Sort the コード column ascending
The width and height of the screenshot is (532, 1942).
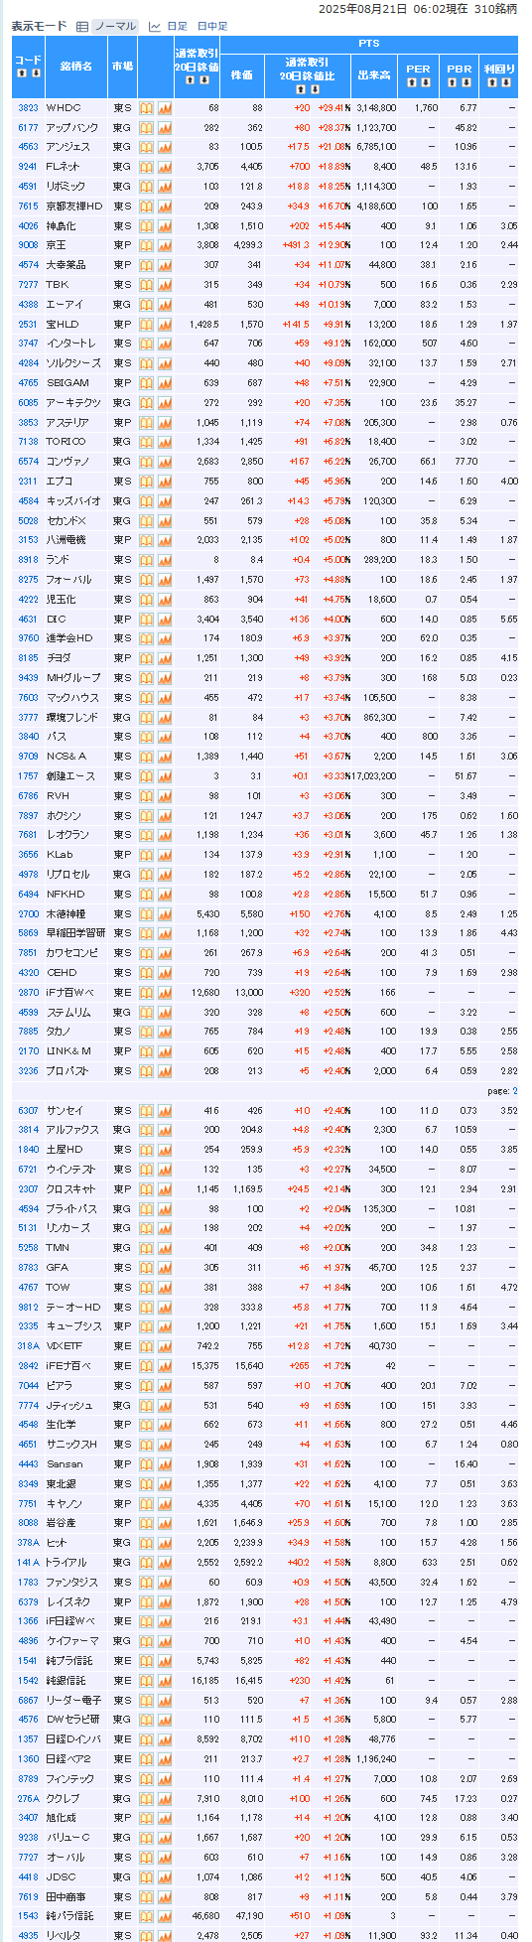22,73
